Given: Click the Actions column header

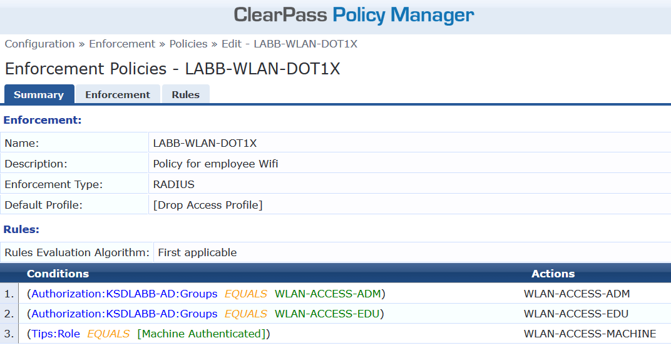Looking at the screenshot, I should click(x=553, y=274).
